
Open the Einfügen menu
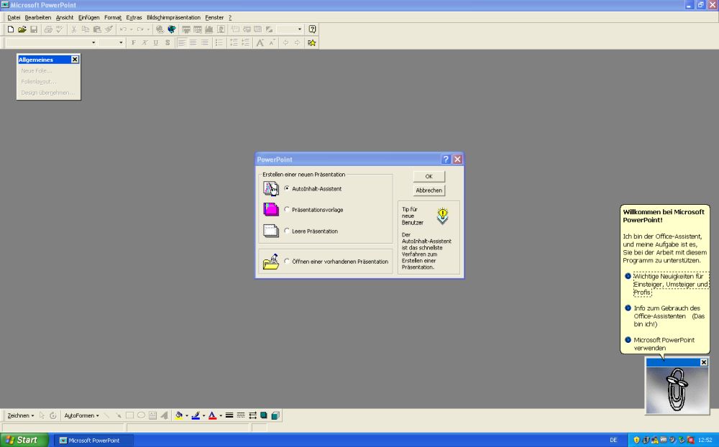pyautogui.click(x=89, y=17)
